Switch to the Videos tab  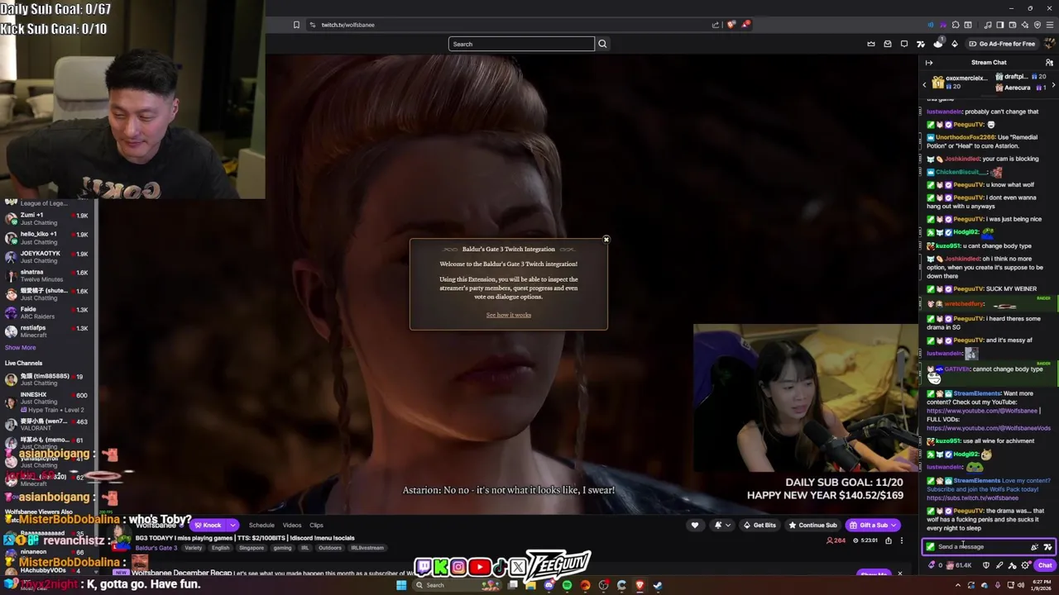tap(292, 526)
